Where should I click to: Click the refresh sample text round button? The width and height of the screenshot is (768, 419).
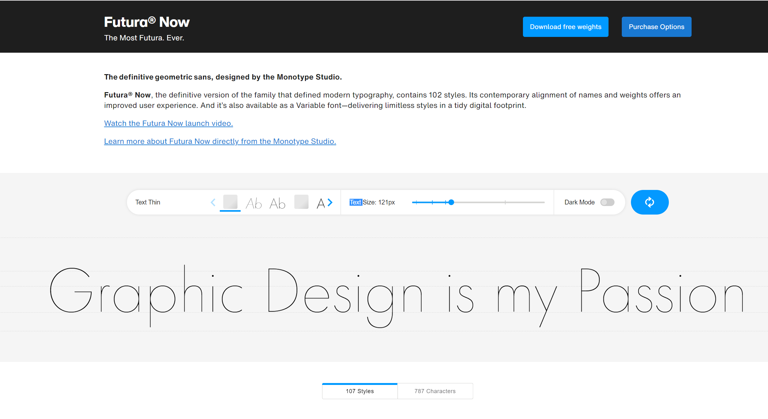(x=650, y=202)
